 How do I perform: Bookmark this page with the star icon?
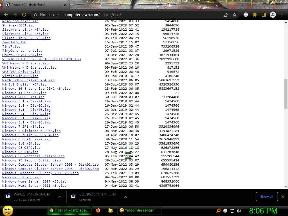click(x=235, y=15)
